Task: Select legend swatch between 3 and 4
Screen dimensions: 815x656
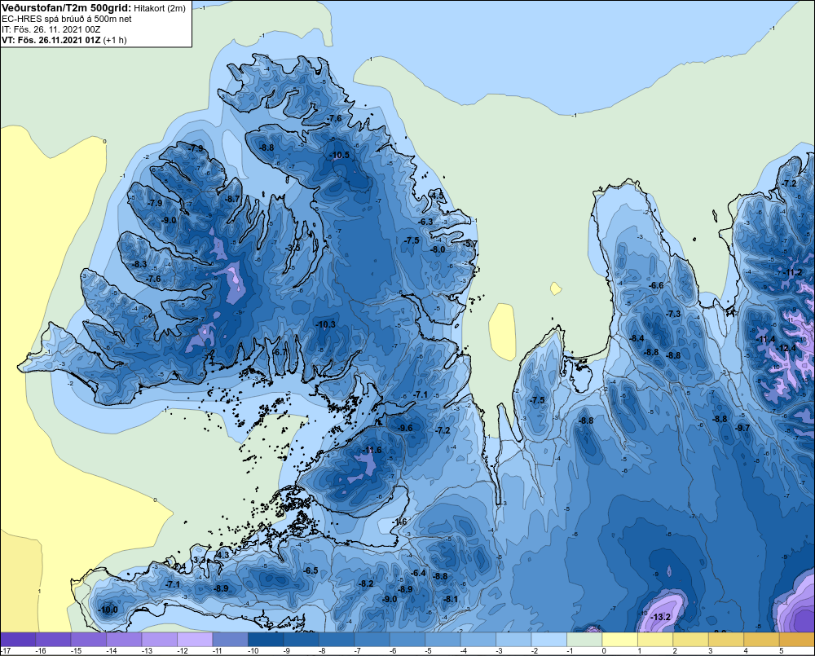Action: coord(725,640)
